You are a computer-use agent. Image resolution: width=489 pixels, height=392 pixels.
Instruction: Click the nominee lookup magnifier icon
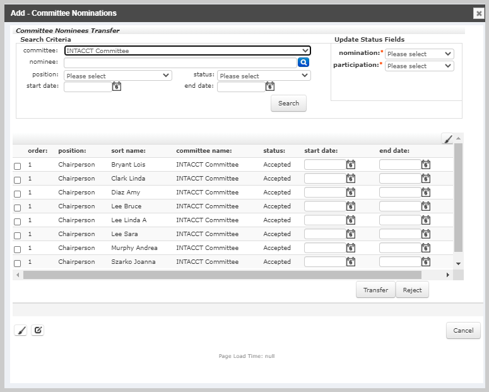[x=303, y=62]
